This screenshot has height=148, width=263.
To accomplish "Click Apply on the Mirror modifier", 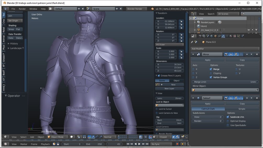I will point(208,60).
